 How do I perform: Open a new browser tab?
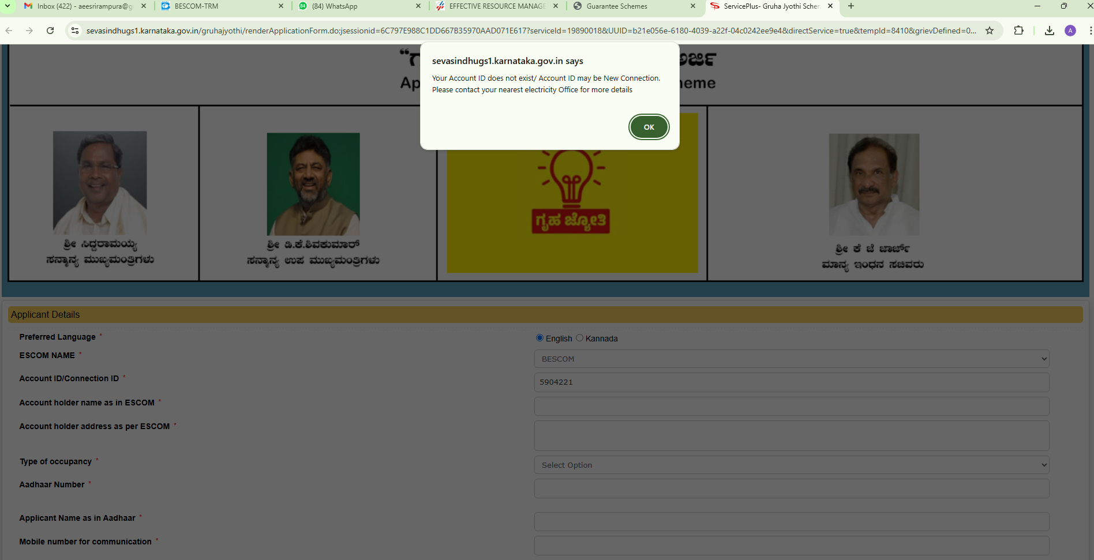point(851,6)
